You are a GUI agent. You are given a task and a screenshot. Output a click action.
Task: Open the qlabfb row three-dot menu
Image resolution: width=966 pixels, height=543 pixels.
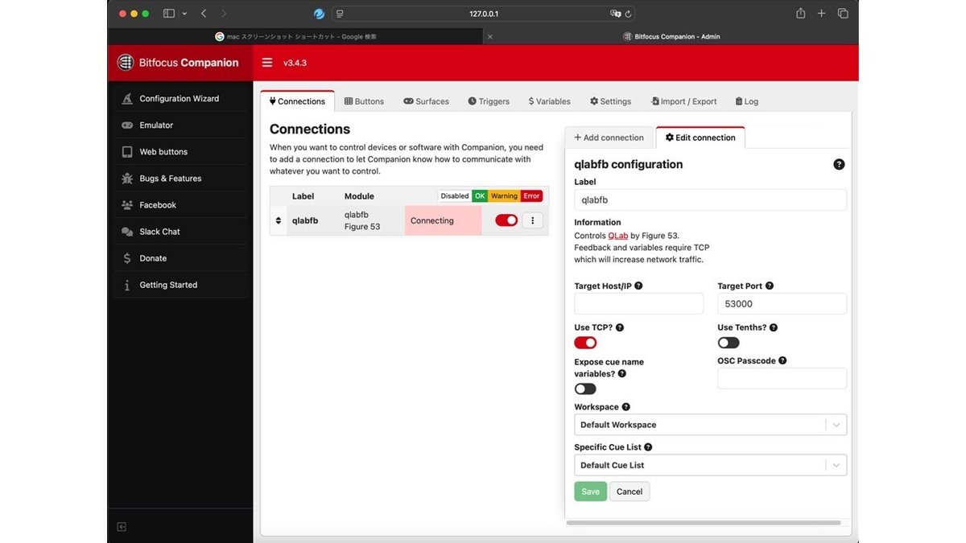[x=533, y=220]
